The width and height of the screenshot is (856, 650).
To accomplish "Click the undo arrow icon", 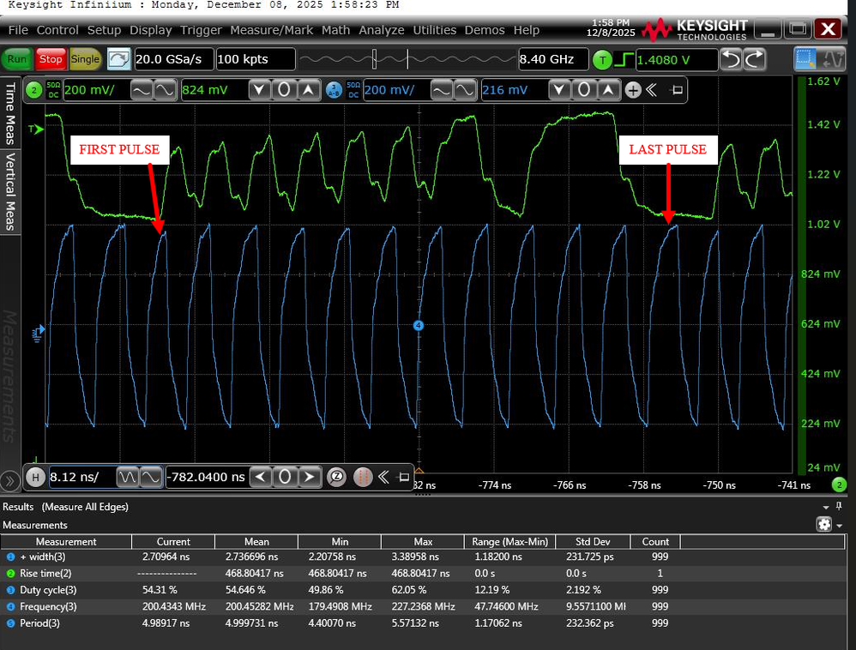I will click(x=730, y=59).
